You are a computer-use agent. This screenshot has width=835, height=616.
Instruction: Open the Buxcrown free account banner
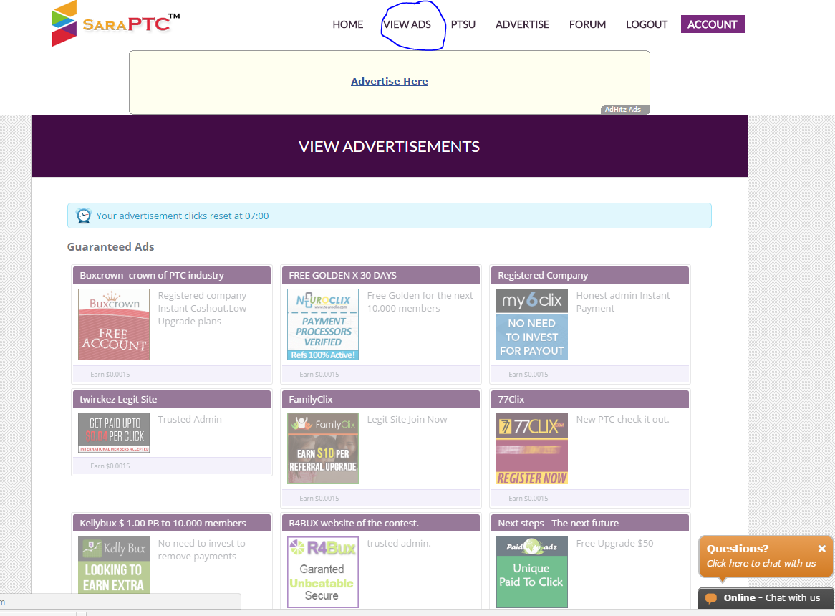pyautogui.click(x=113, y=324)
